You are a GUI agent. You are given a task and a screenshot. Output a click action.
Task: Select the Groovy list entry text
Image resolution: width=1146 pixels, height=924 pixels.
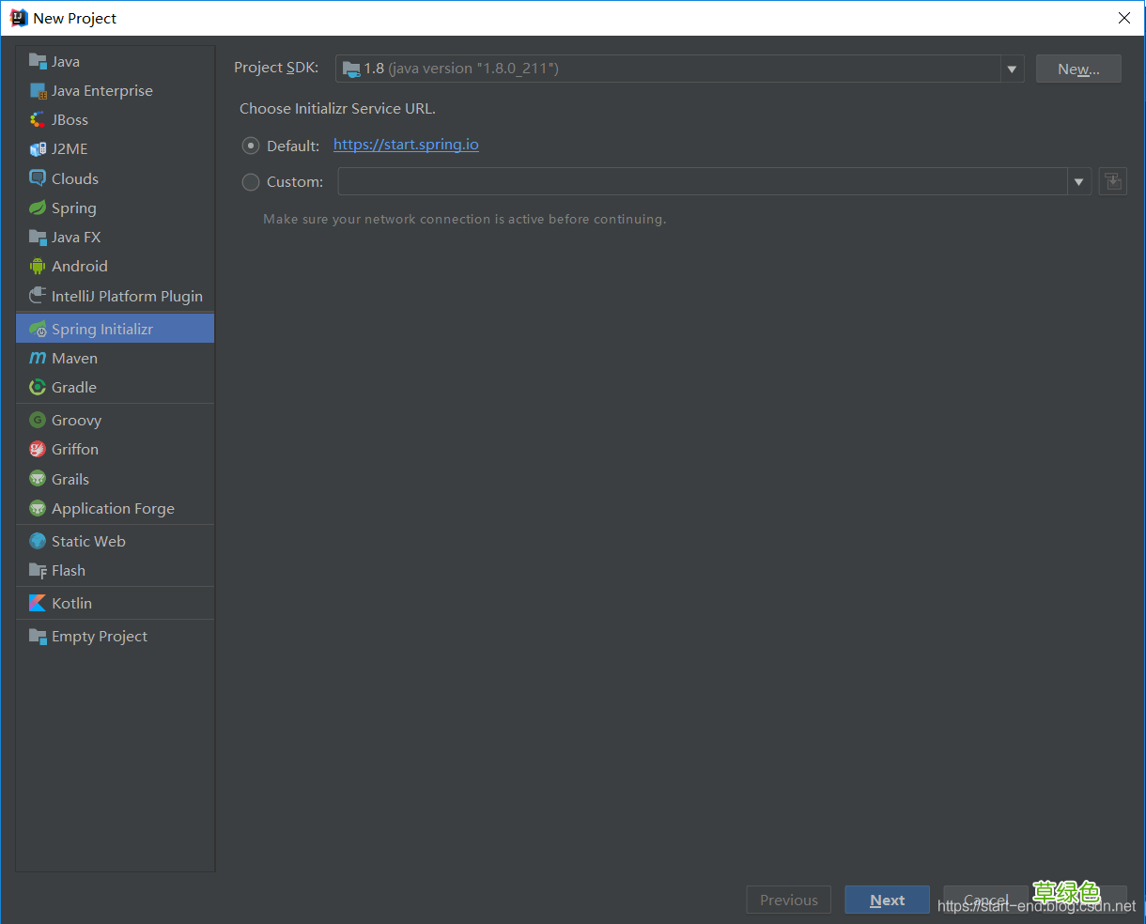(77, 421)
